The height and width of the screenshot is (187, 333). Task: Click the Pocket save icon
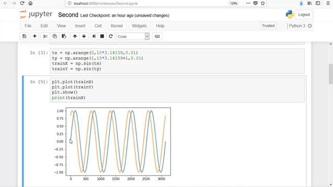255,3
